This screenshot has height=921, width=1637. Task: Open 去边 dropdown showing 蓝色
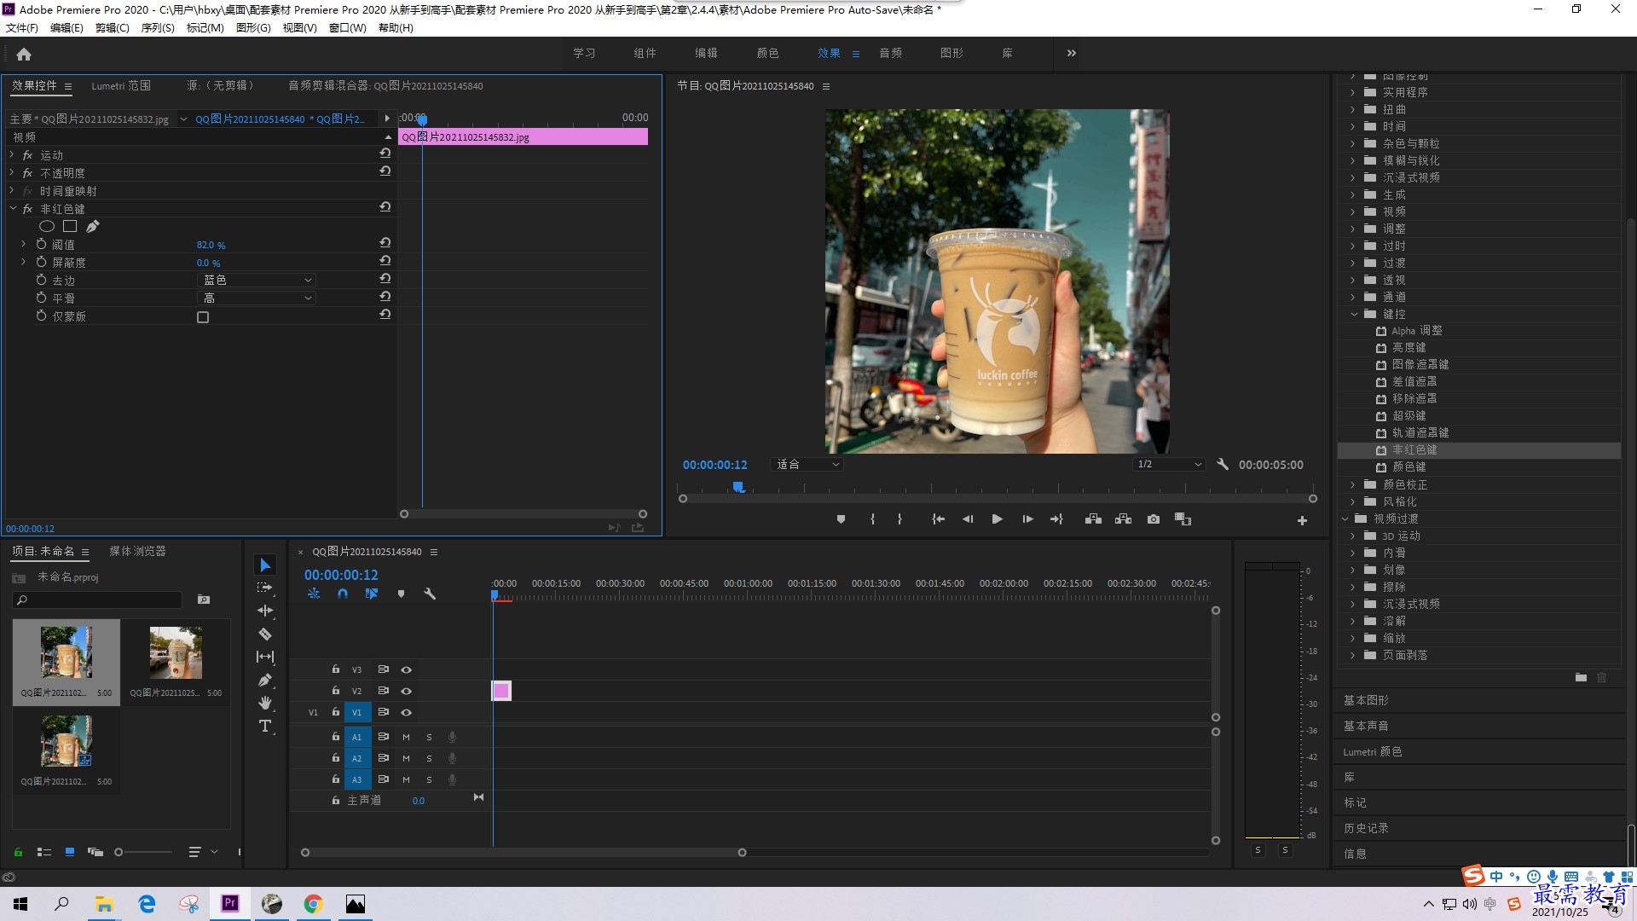click(x=257, y=280)
